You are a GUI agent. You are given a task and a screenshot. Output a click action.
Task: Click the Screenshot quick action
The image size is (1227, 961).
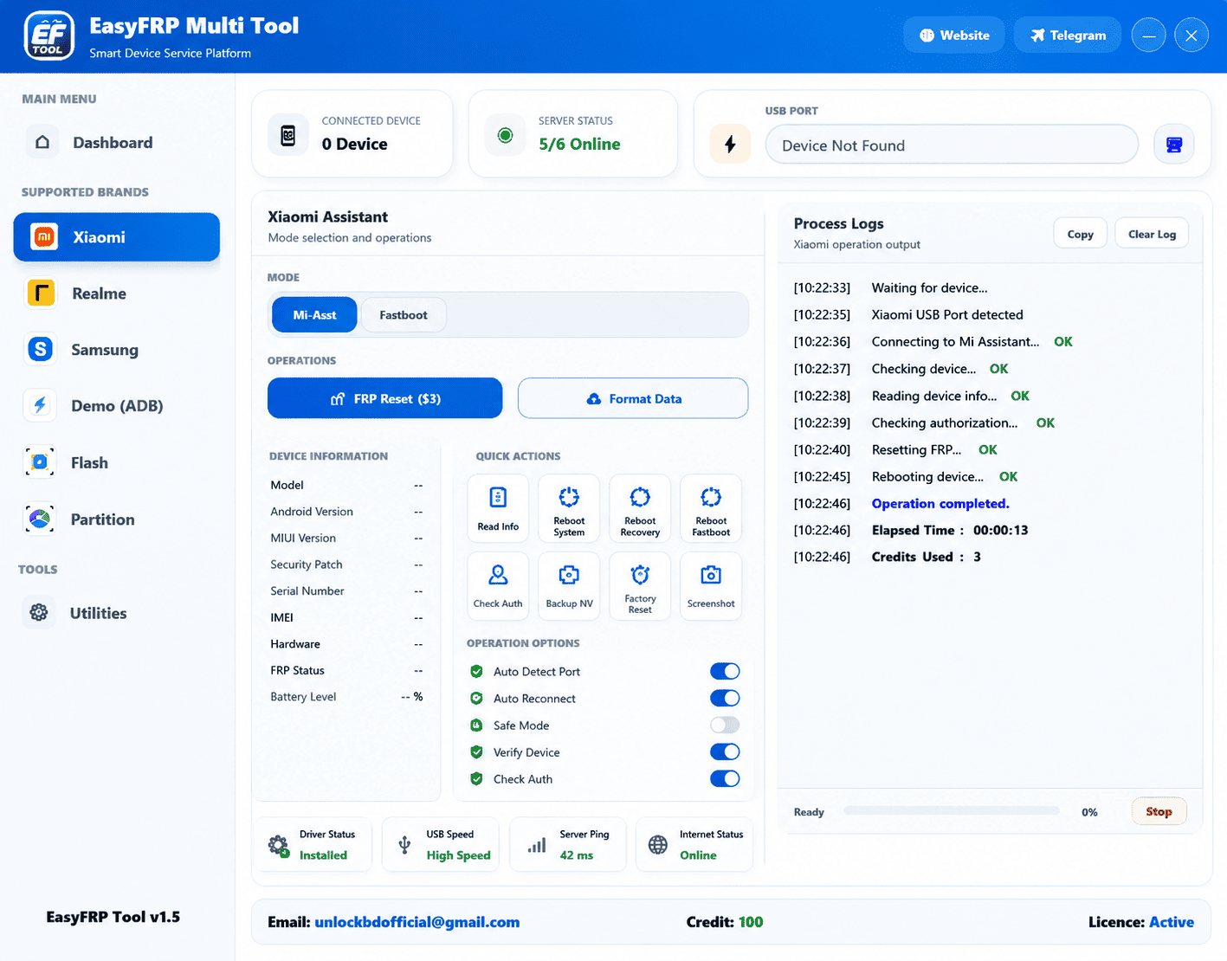[x=711, y=586]
